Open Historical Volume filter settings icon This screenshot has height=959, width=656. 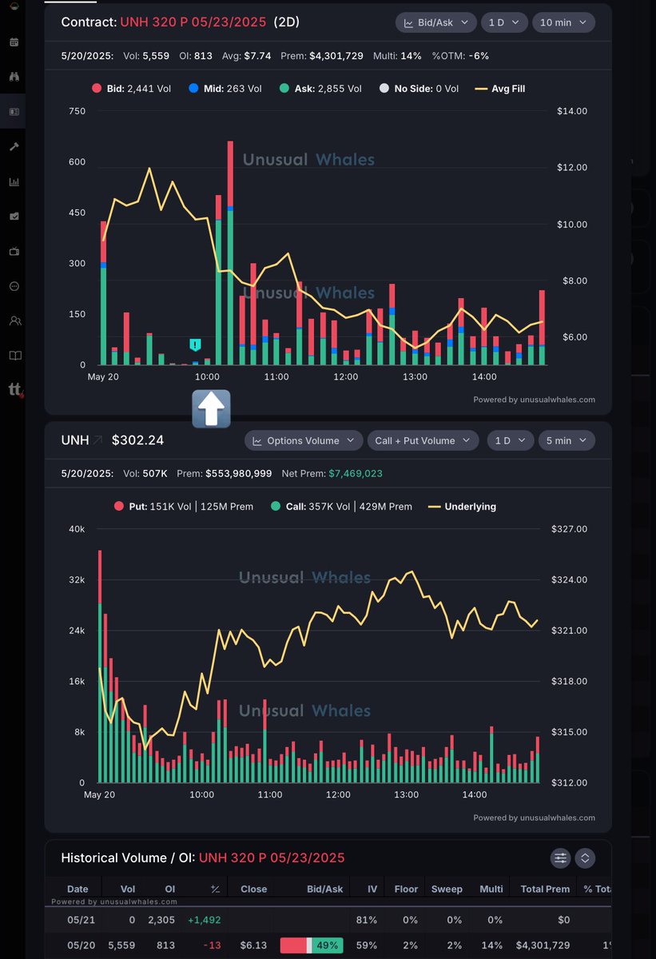point(560,858)
